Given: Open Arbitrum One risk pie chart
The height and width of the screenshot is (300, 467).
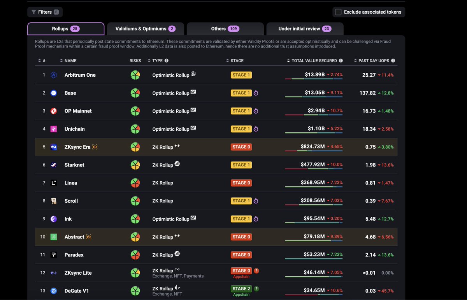Looking at the screenshot, I should pos(135,75).
